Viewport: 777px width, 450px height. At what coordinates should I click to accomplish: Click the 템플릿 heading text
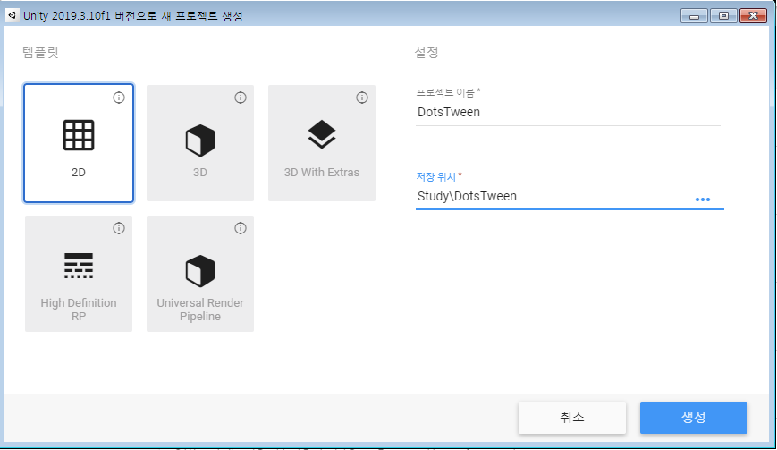point(40,52)
